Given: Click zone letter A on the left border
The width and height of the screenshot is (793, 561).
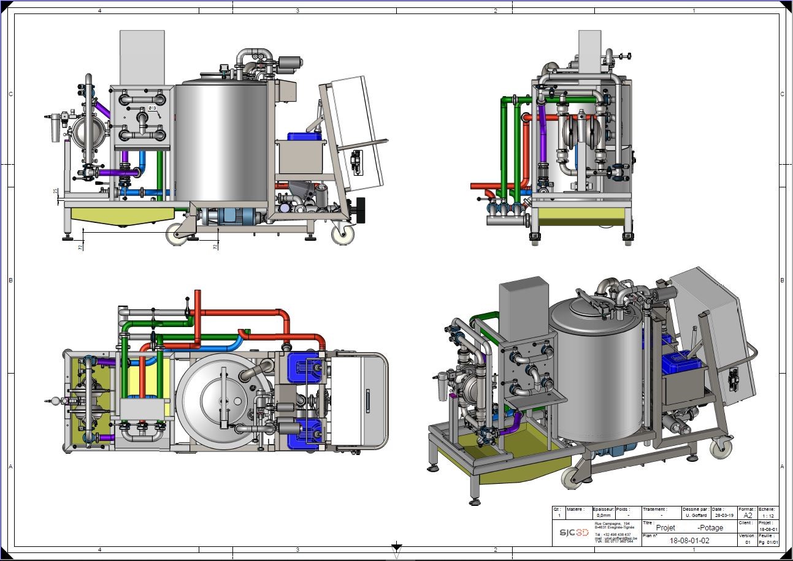Looking at the screenshot, I should point(10,467).
